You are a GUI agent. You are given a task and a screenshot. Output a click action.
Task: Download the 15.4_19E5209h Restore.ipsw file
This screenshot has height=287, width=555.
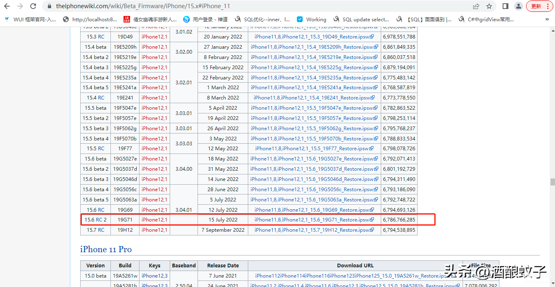[314, 47]
